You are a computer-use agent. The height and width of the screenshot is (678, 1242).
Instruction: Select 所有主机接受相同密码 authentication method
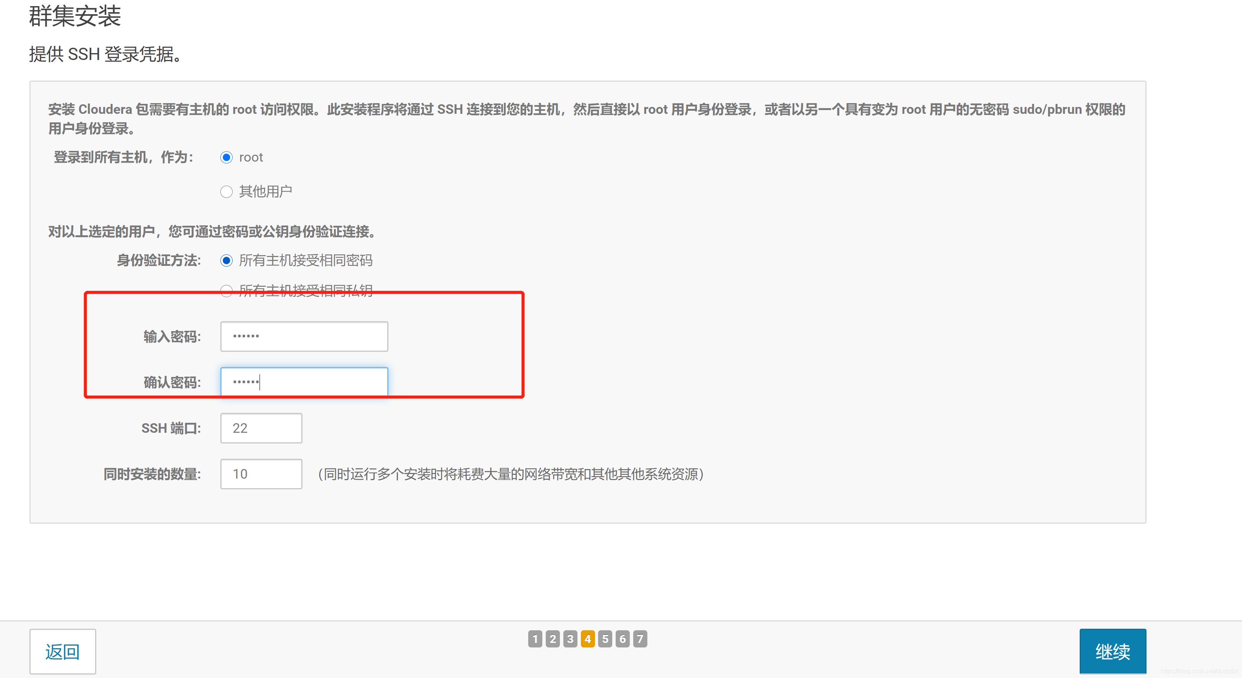click(226, 261)
